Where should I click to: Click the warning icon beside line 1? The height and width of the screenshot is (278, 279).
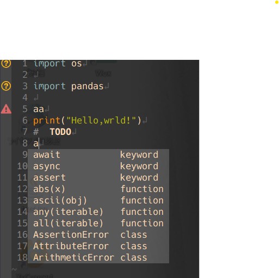(x=6, y=64)
